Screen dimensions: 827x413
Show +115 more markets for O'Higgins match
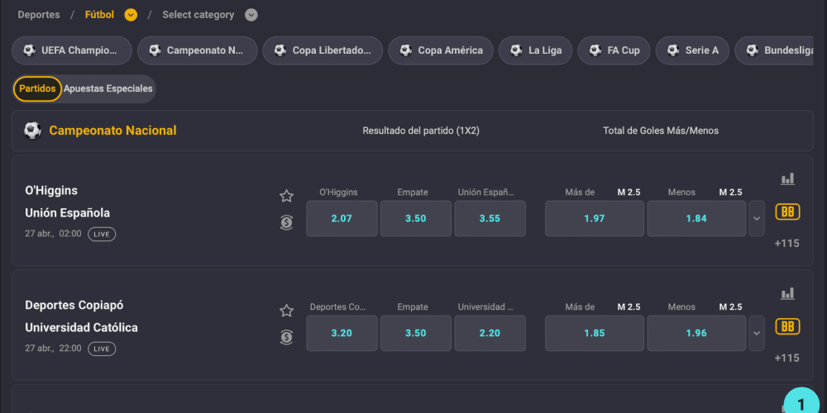786,244
